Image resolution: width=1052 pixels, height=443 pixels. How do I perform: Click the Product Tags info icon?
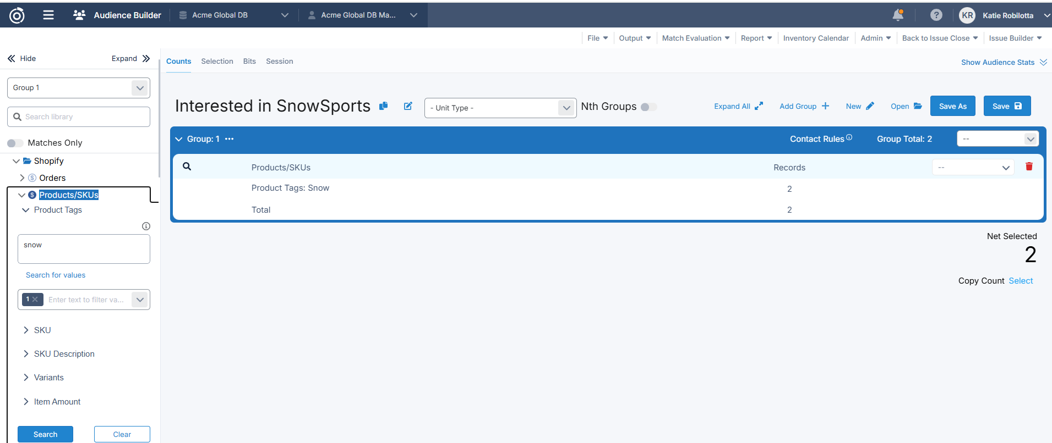pyautogui.click(x=146, y=226)
